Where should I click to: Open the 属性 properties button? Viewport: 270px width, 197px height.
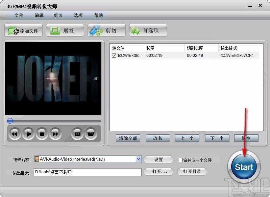246,138
